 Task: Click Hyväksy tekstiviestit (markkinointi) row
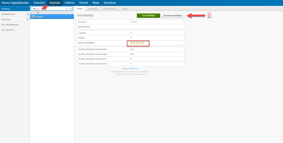(130, 64)
